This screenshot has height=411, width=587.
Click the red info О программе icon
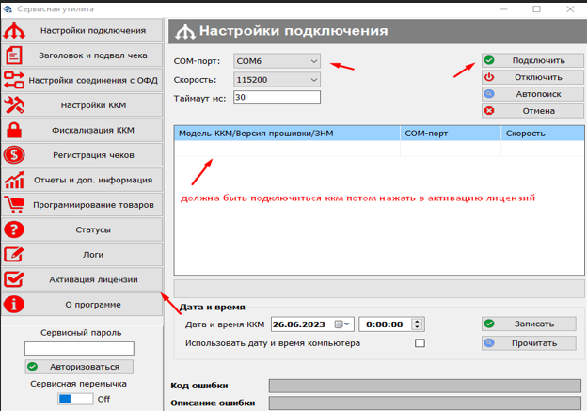pyautogui.click(x=14, y=304)
